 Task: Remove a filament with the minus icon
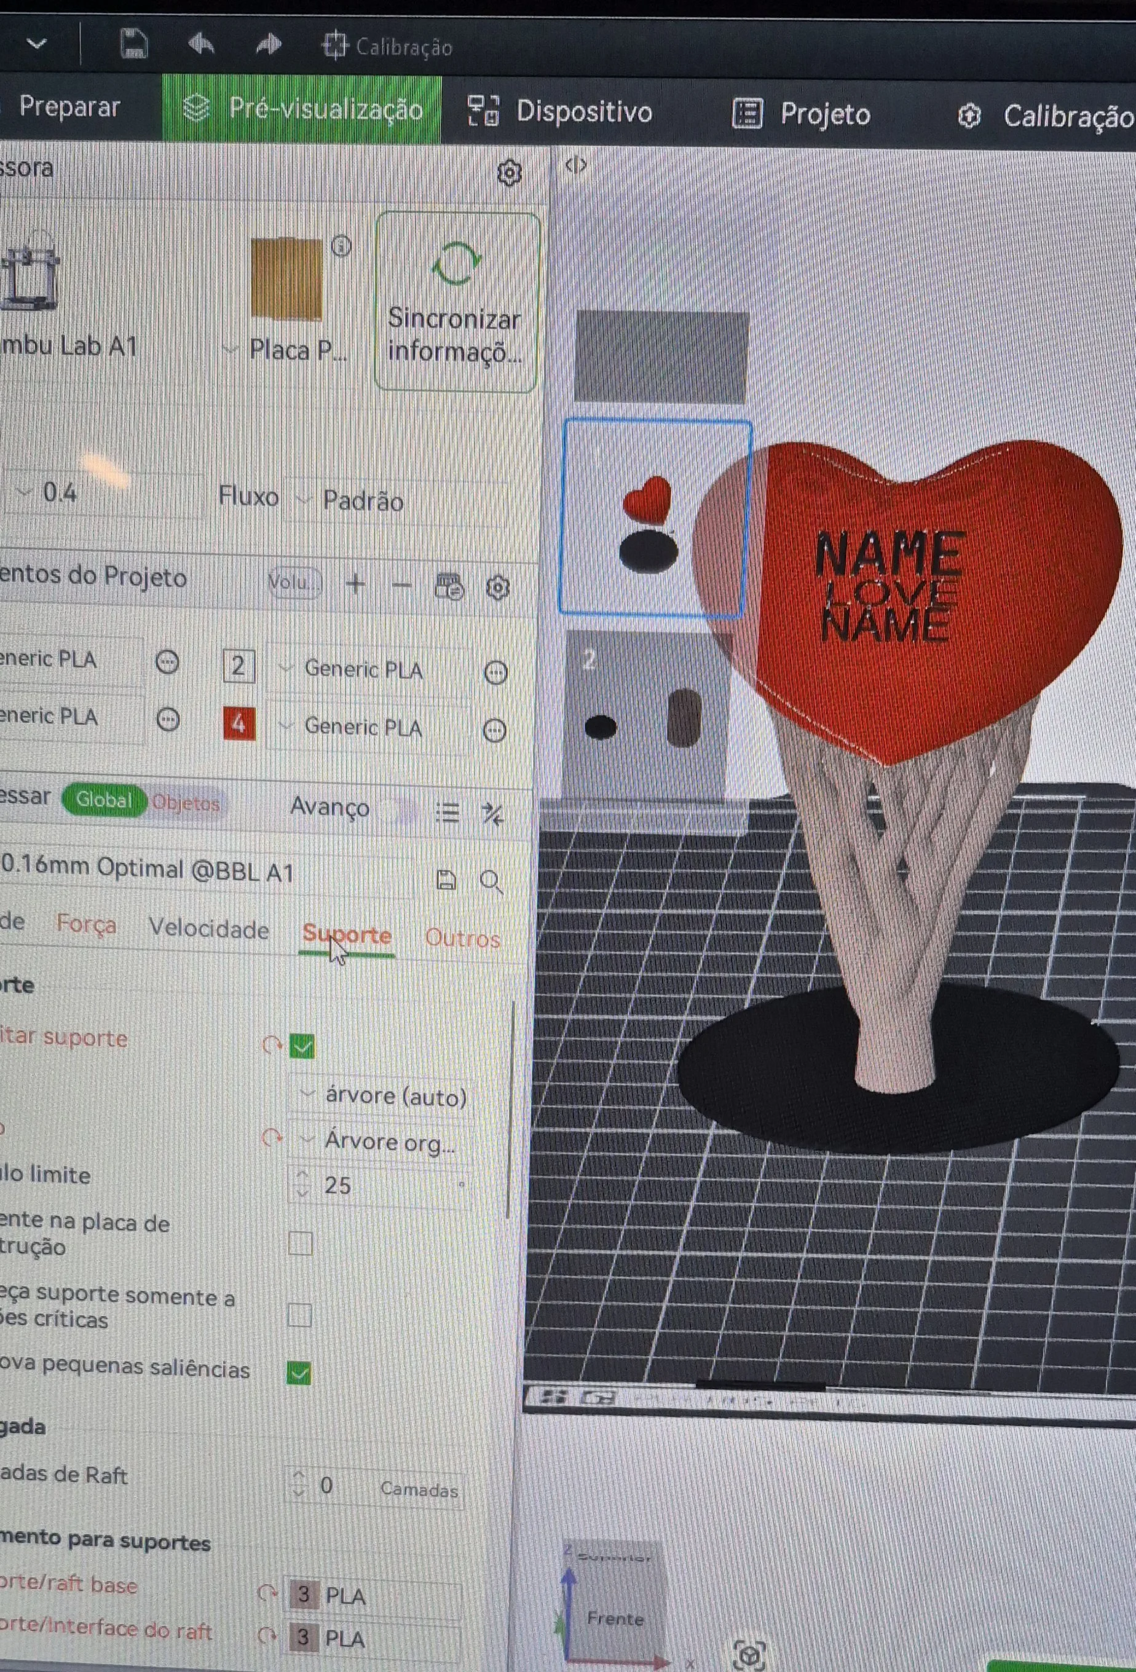(x=401, y=585)
